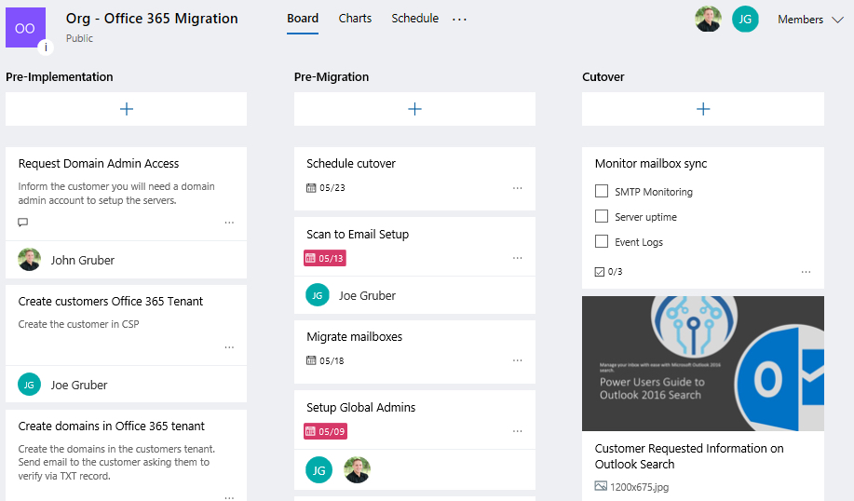Viewport: 854px width, 501px height.
Task: Click the Pre-Migration bucket title
Action: pos(332,76)
